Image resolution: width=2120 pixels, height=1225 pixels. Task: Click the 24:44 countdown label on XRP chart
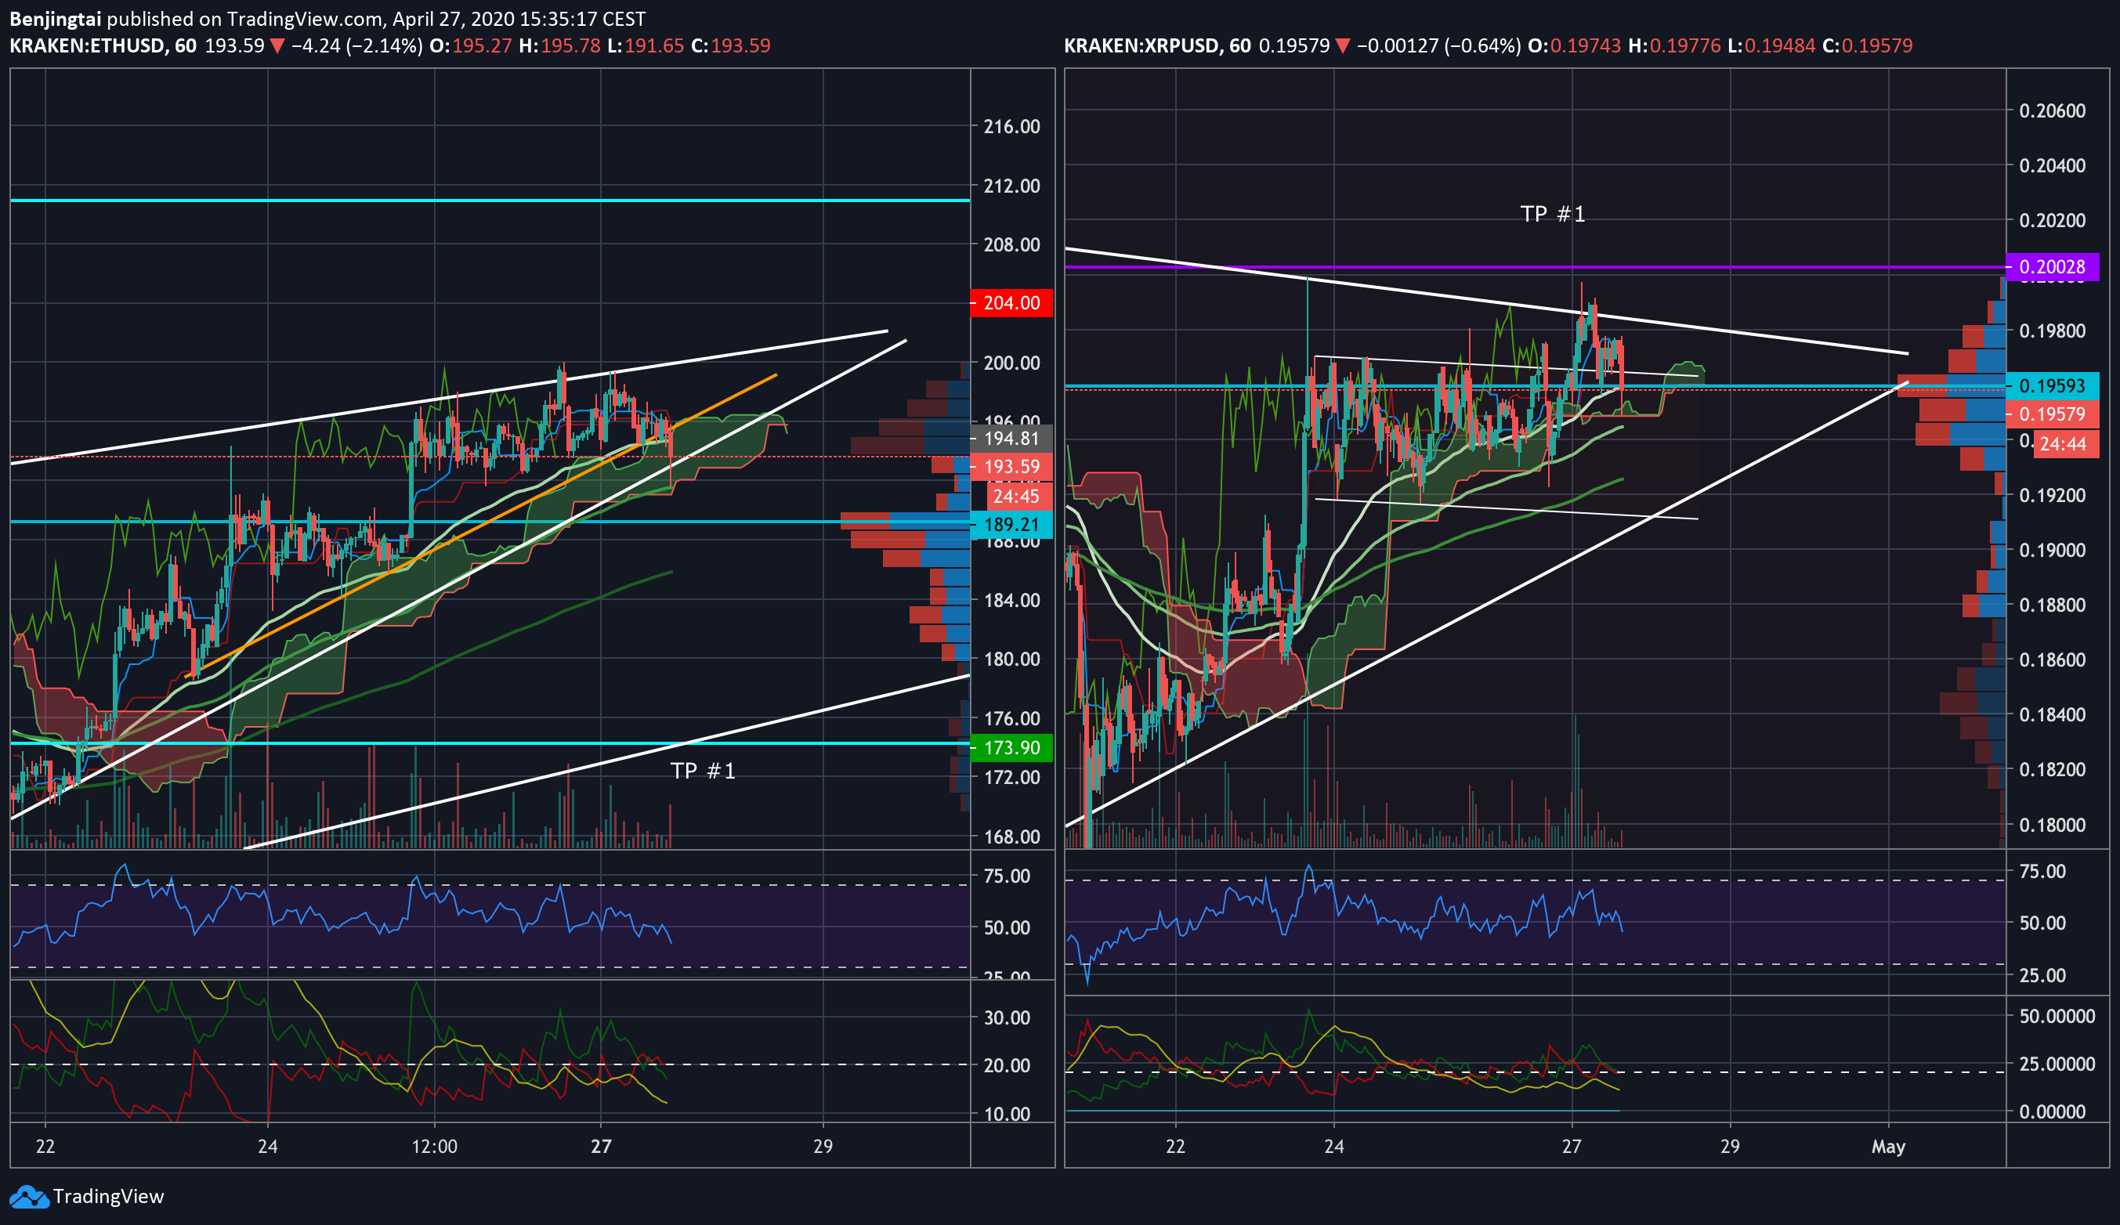point(2065,443)
